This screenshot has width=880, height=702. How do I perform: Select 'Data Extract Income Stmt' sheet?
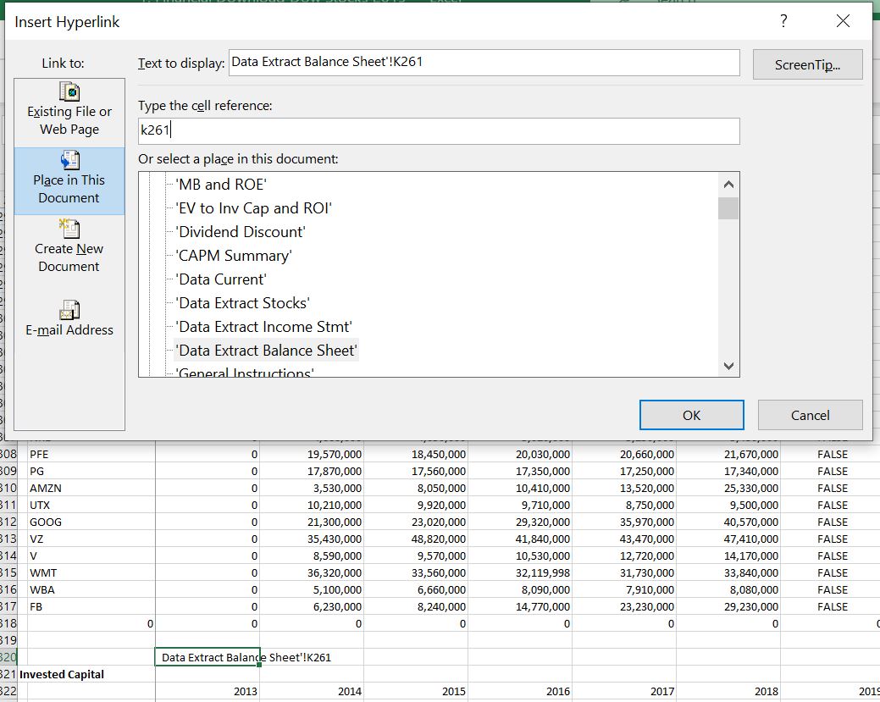[263, 327]
